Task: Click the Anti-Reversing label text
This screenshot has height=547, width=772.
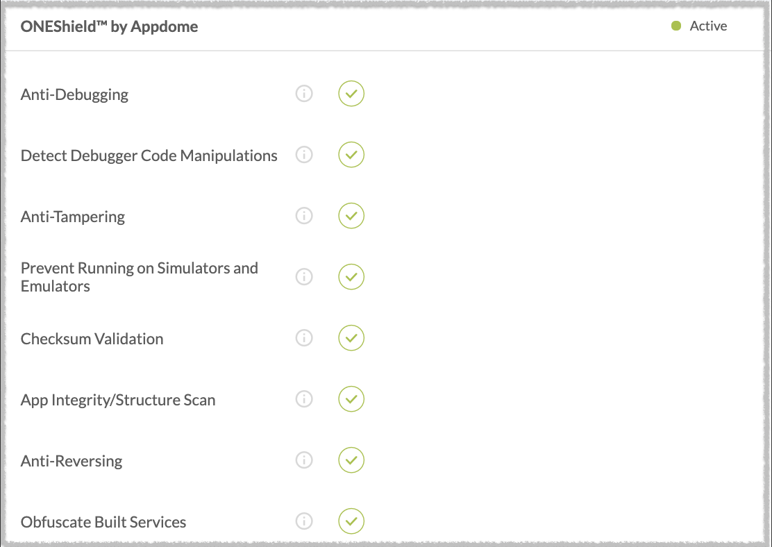Action: (72, 462)
